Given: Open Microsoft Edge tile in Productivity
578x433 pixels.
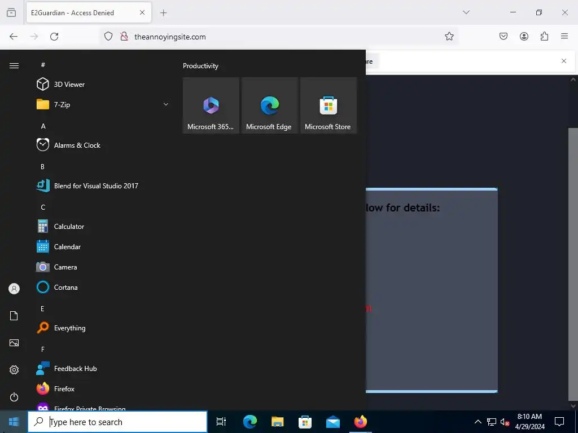Looking at the screenshot, I should (x=269, y=105).
